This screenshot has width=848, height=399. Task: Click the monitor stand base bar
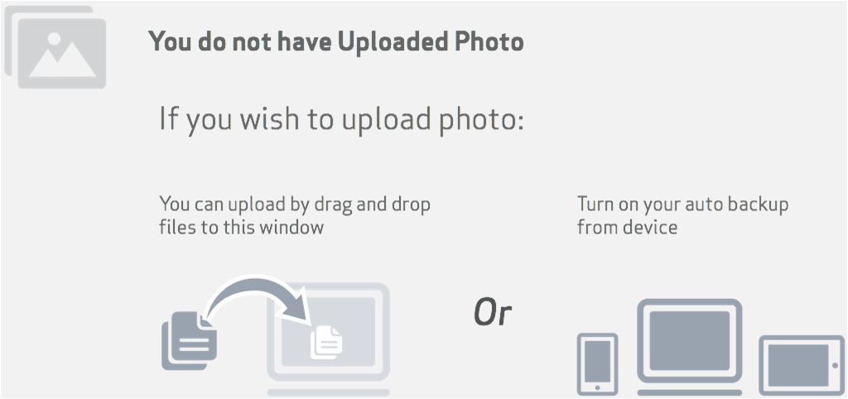pyautogui.click(x=690, y=392)
